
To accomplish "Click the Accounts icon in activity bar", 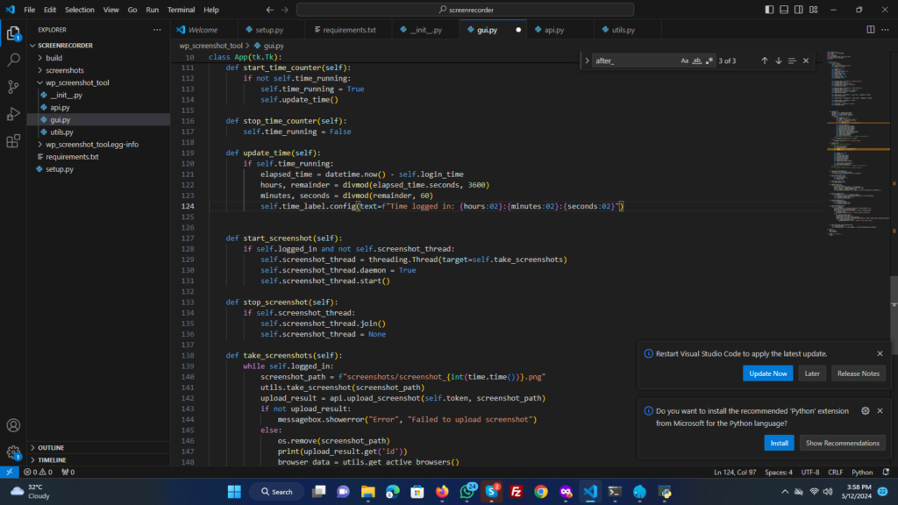I will coord(13,426).
